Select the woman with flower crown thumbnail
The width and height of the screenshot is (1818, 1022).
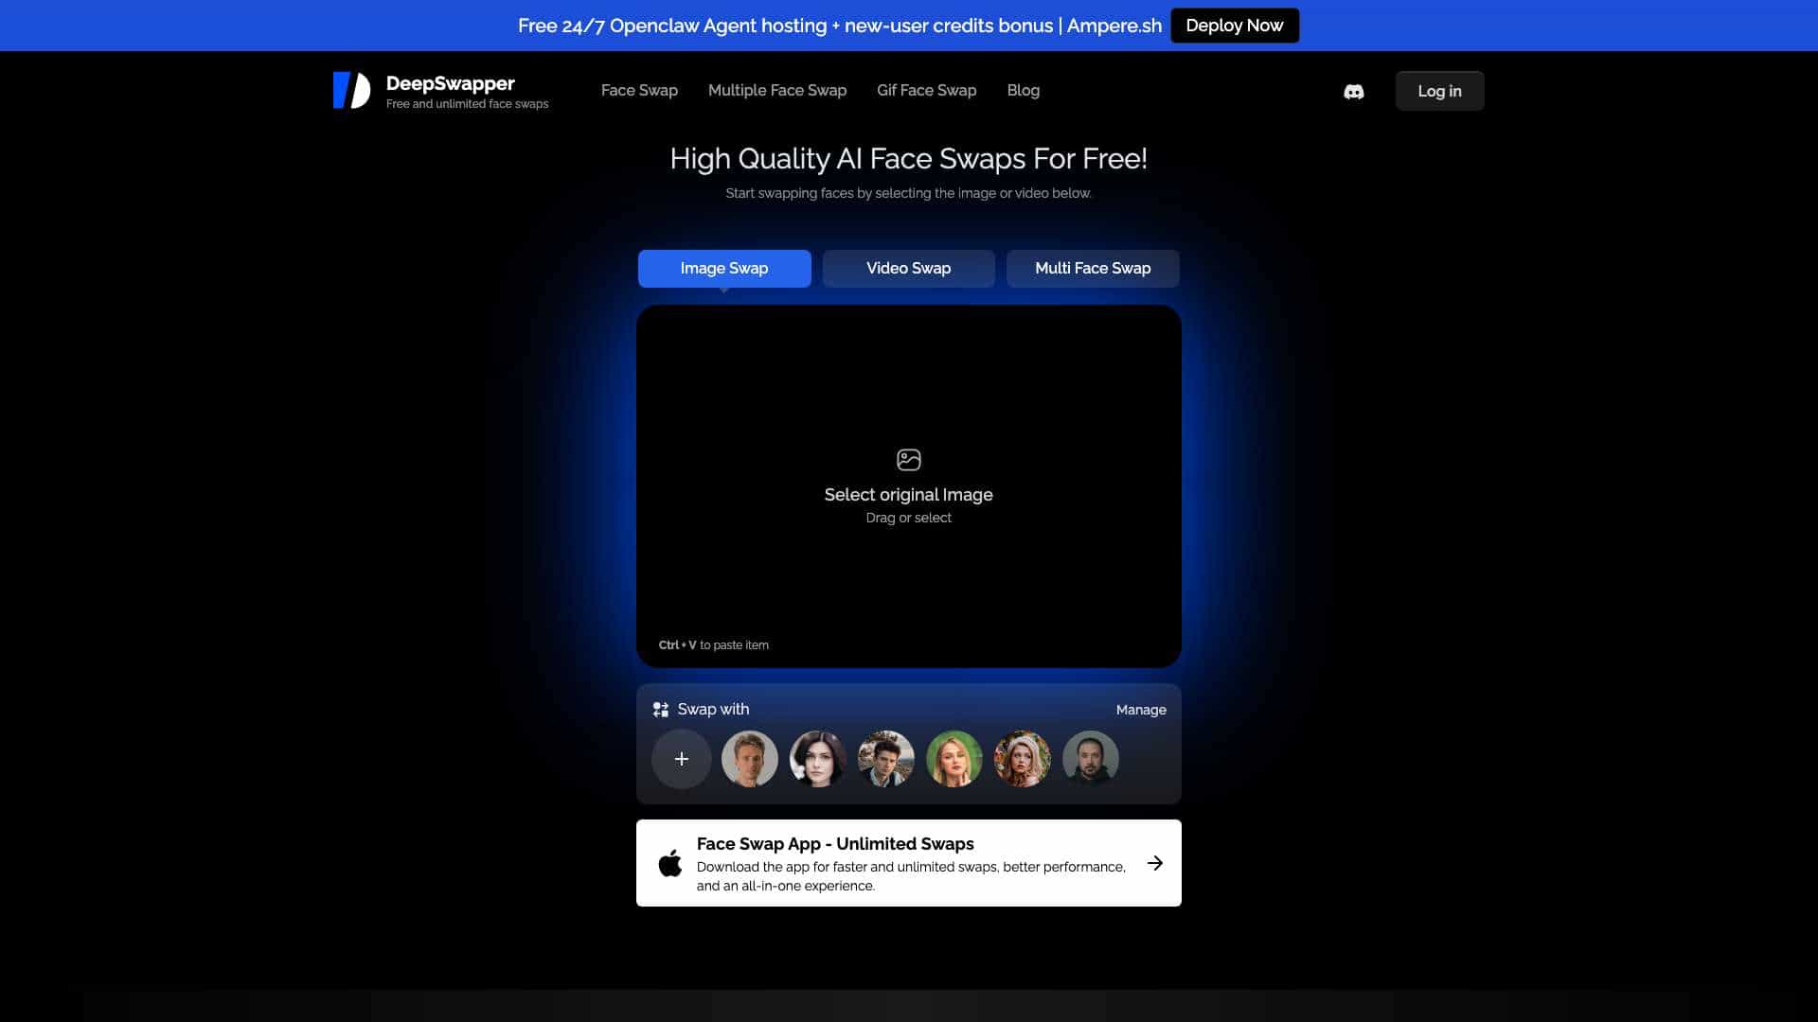tap(1023, 759)
